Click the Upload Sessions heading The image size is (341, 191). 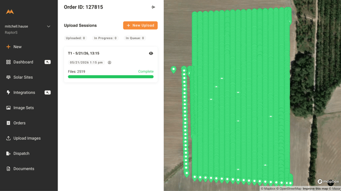pyautogui.click(x=80, y=25)
